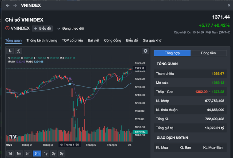
Task: Click the MA10 legend value 1322.42
Action: (x=20, y=62)
